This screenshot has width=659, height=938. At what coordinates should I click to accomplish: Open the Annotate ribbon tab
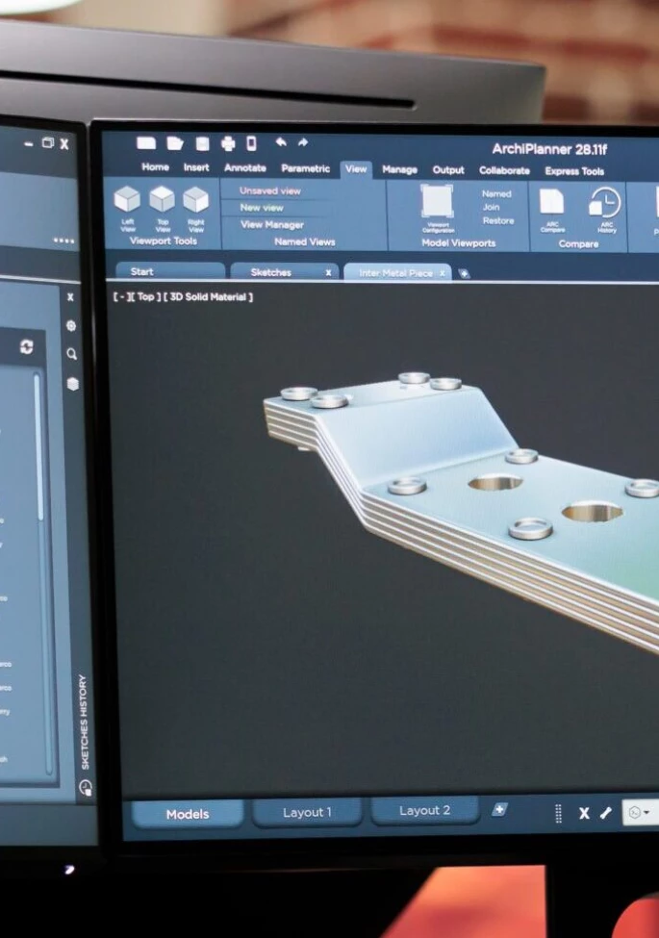(x=245, y=168)
